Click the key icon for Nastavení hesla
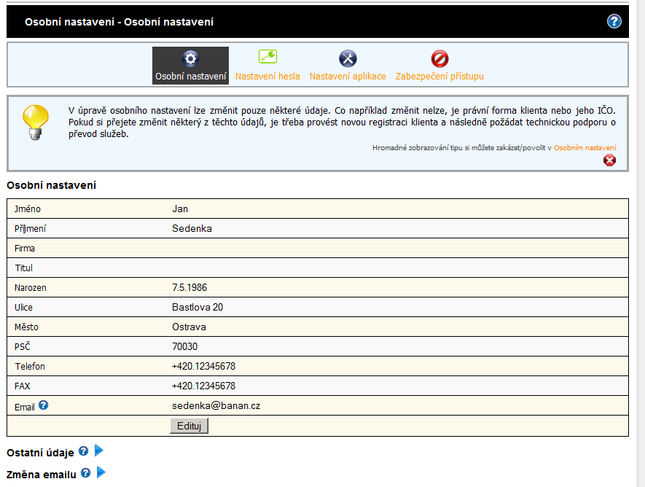The width and height of the screenshot is (645, 487). (x=267, y=58)
